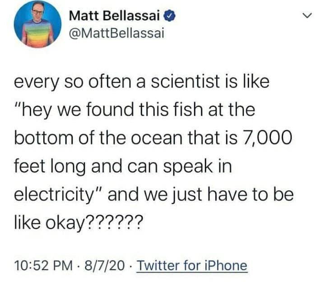Click the Twitter for iPhone link
Viewport: 325px width, 282px height.
[192, 265]
